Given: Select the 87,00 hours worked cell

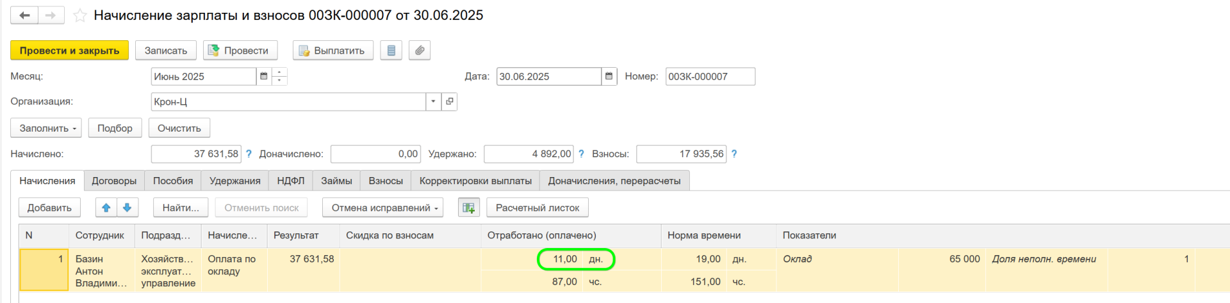Looking at the screenshot, I should (532, 281).
